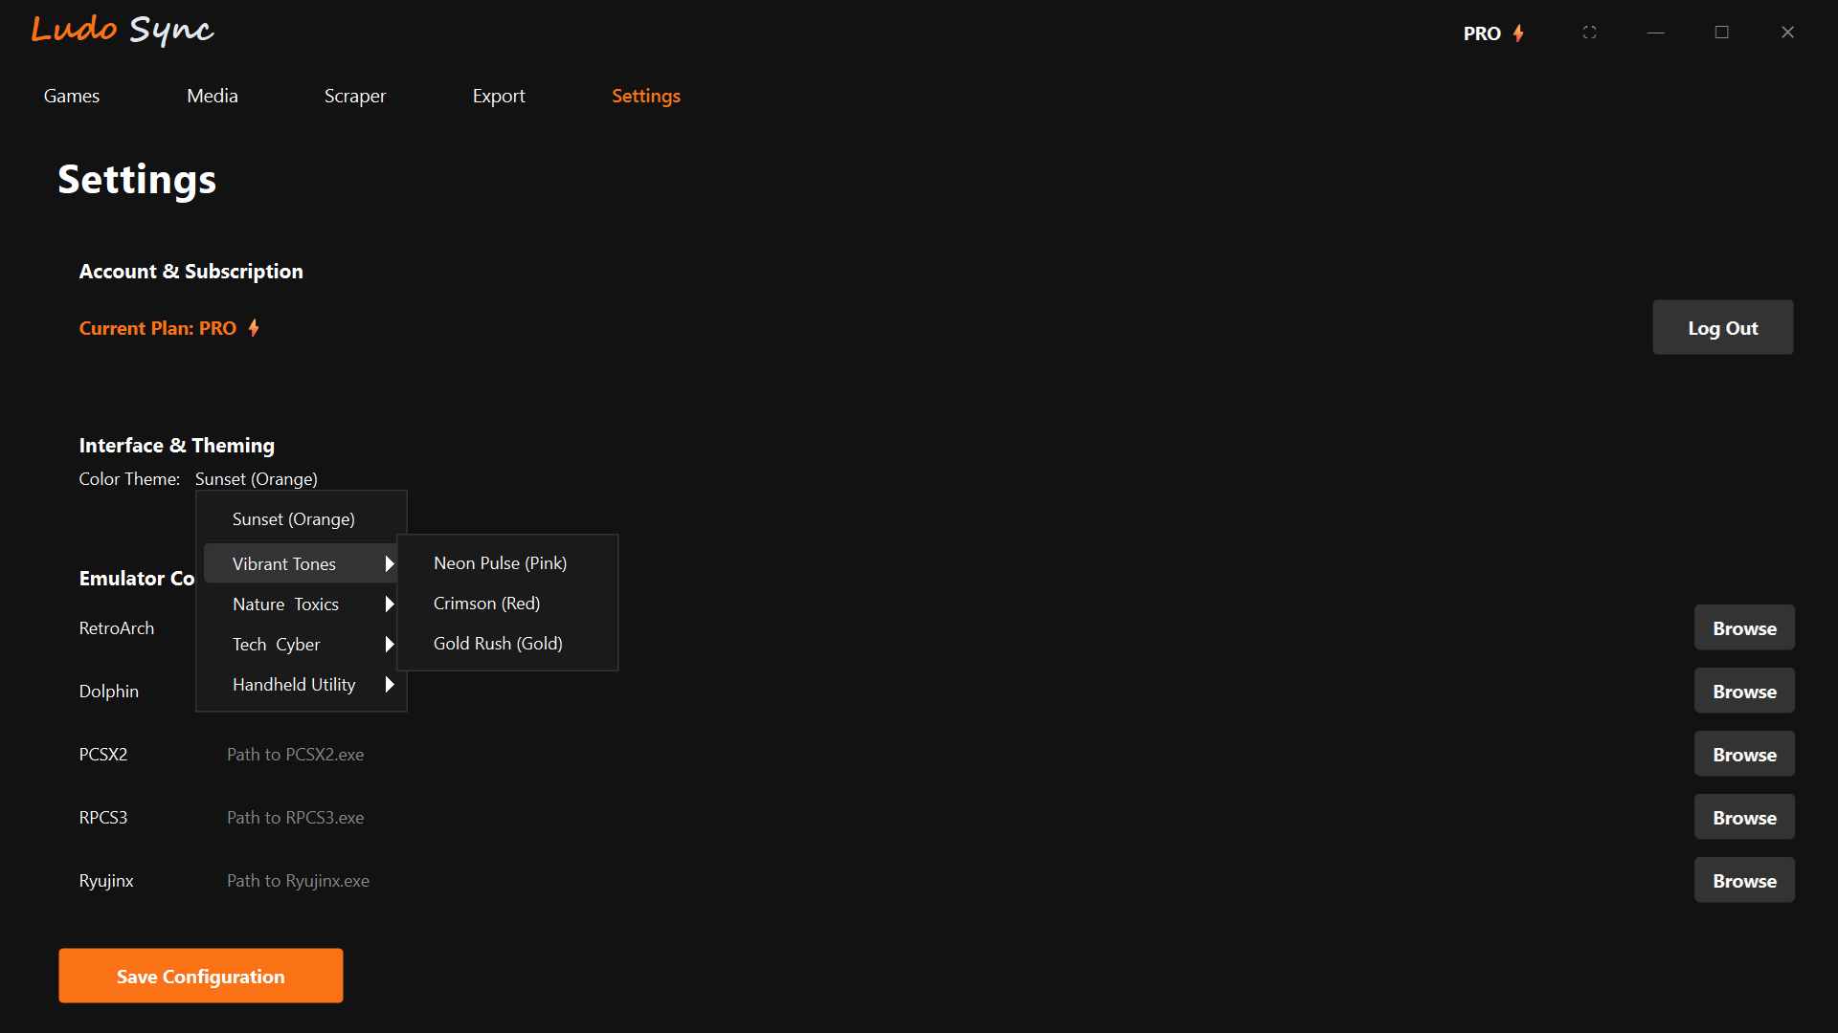The height and width of the screenshot is (1033, 1838).
Task: Expand the Vibrant Tones submenu
Action: point(284,563)
